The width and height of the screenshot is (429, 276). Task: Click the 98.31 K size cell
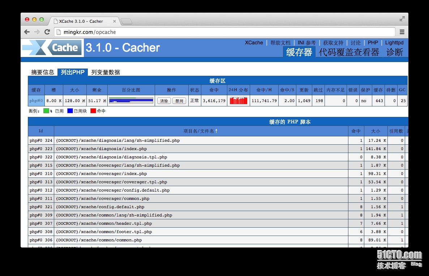(376, 174)
